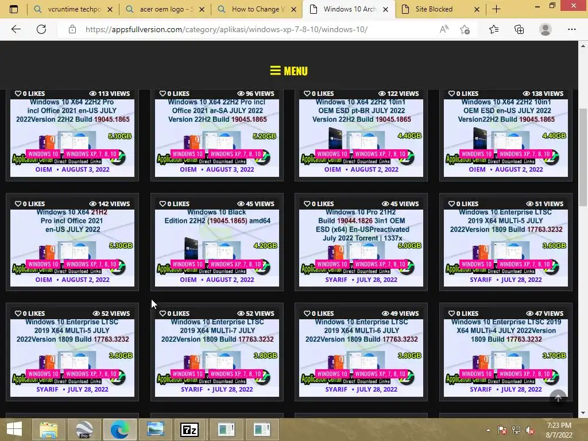Screen dimensions: 588x441
Task: Click the 138 VIEWS counter
Action: coord(543,94)
